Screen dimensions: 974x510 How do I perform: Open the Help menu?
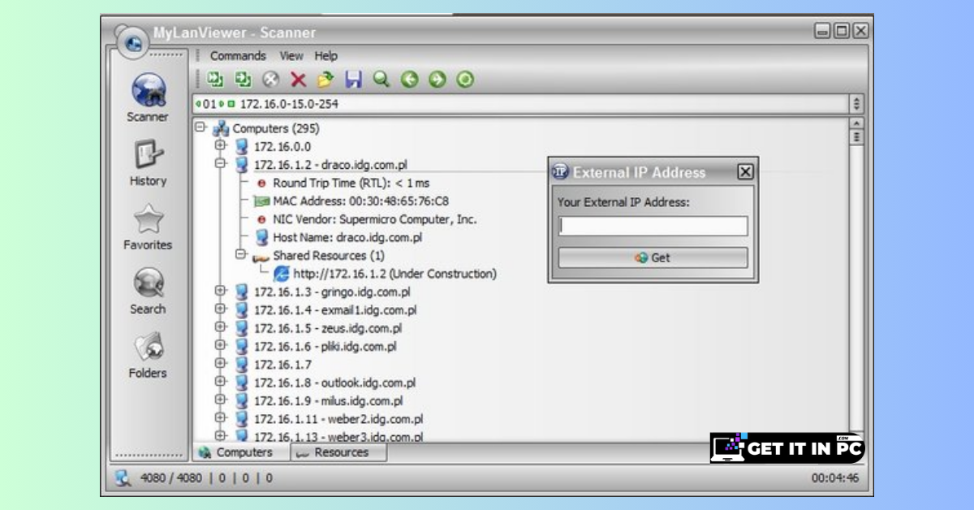click(326, 55)
